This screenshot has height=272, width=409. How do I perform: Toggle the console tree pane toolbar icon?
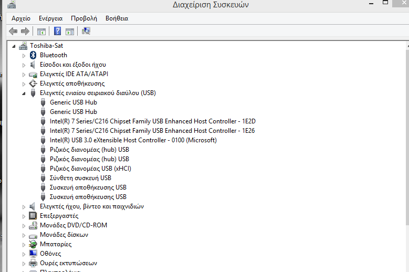click(41, 32)
